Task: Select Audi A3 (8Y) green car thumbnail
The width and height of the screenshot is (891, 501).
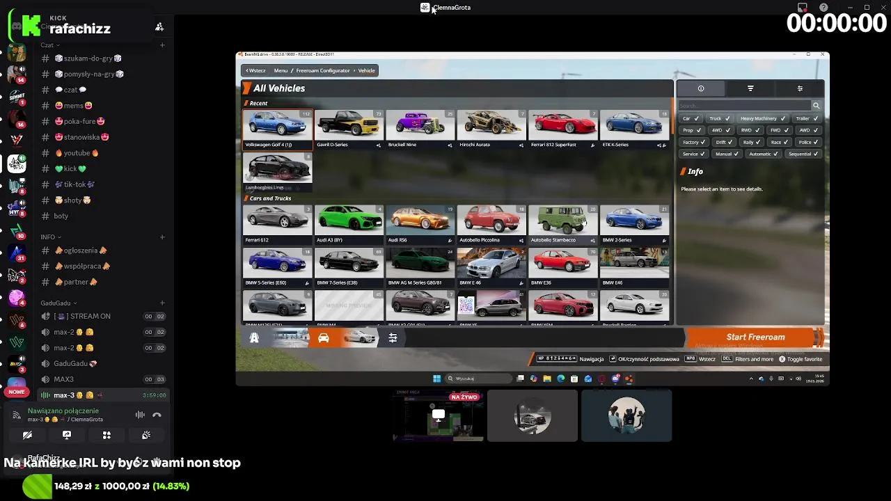Action: [x=349, y=224]
